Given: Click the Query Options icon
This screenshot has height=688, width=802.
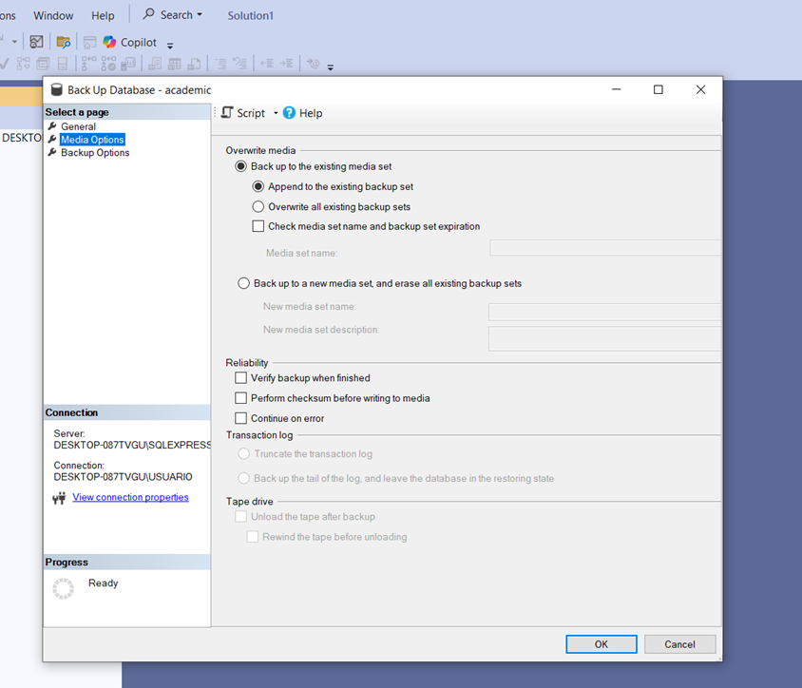Looking at the screenshot, I should (x=43, y=64).
